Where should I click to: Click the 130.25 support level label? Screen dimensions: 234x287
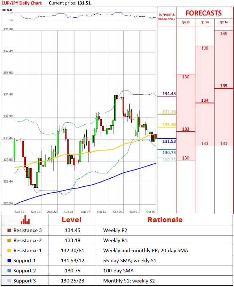[169, 160]
